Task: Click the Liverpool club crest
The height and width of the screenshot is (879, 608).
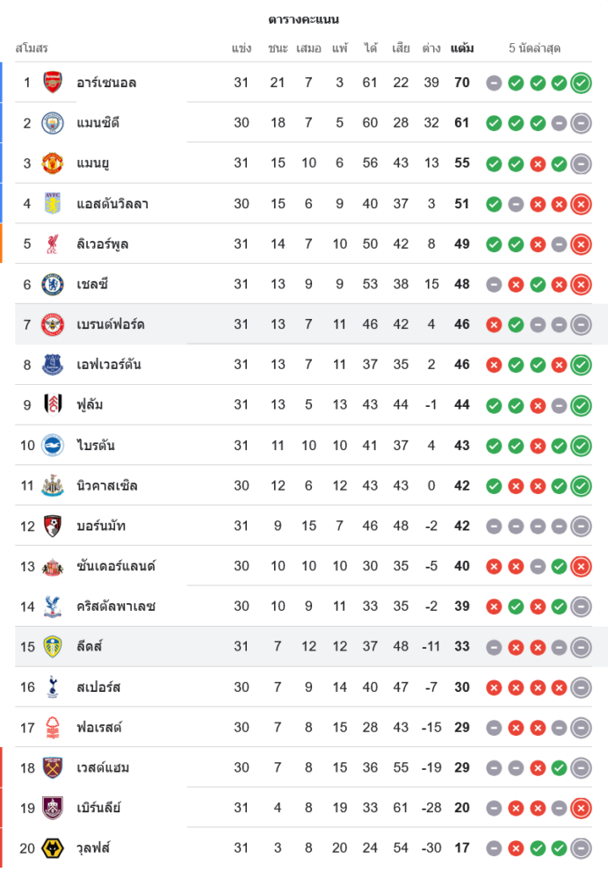Action: (53, 243)
